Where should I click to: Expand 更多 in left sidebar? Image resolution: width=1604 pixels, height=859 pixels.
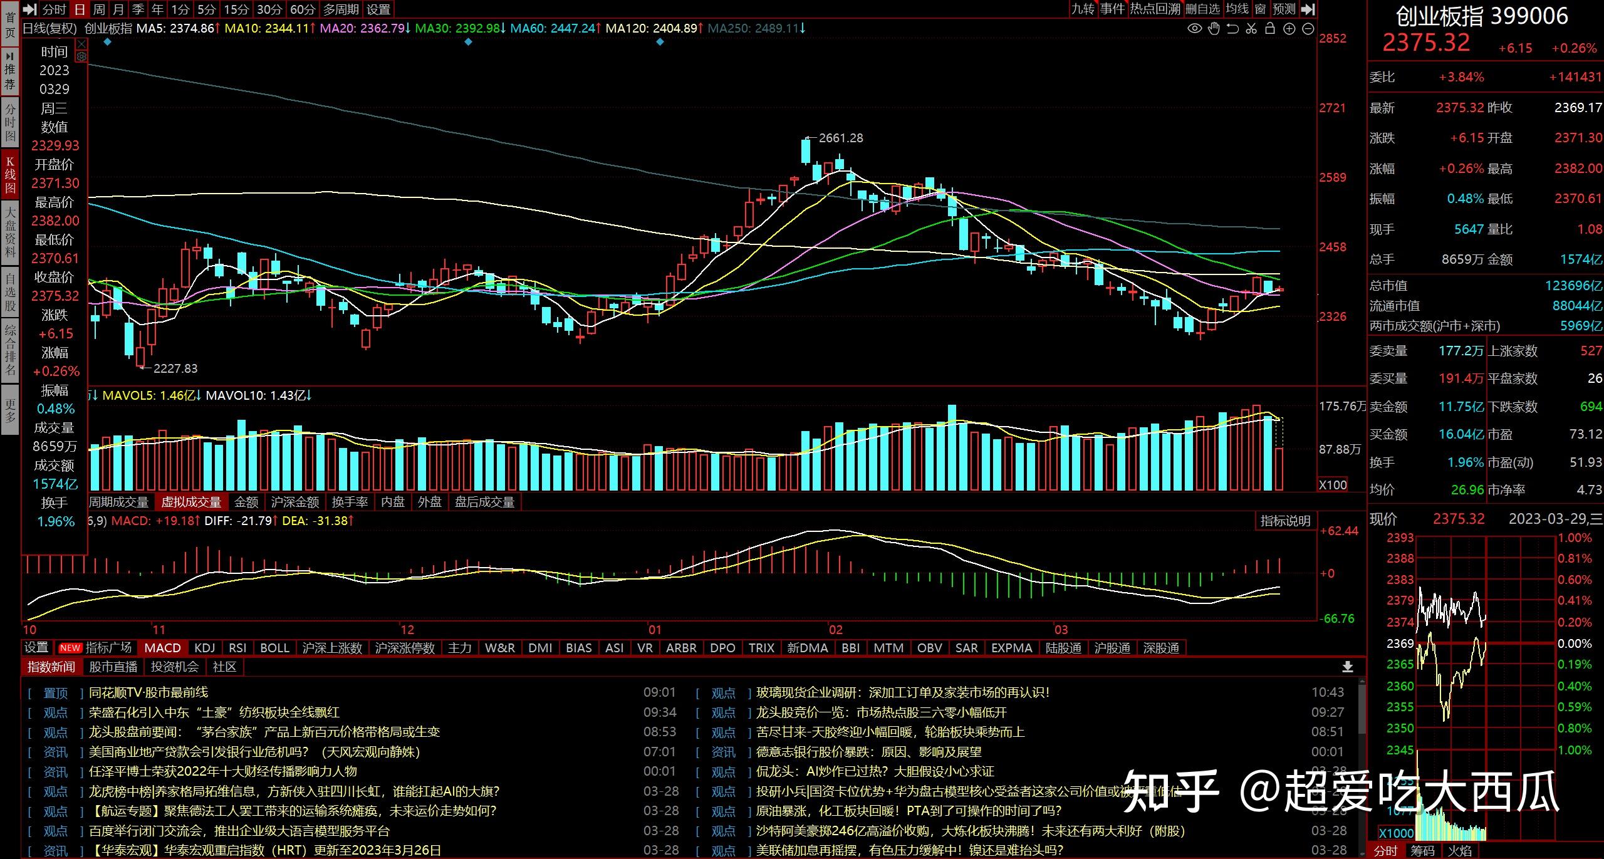click(10, 411)
